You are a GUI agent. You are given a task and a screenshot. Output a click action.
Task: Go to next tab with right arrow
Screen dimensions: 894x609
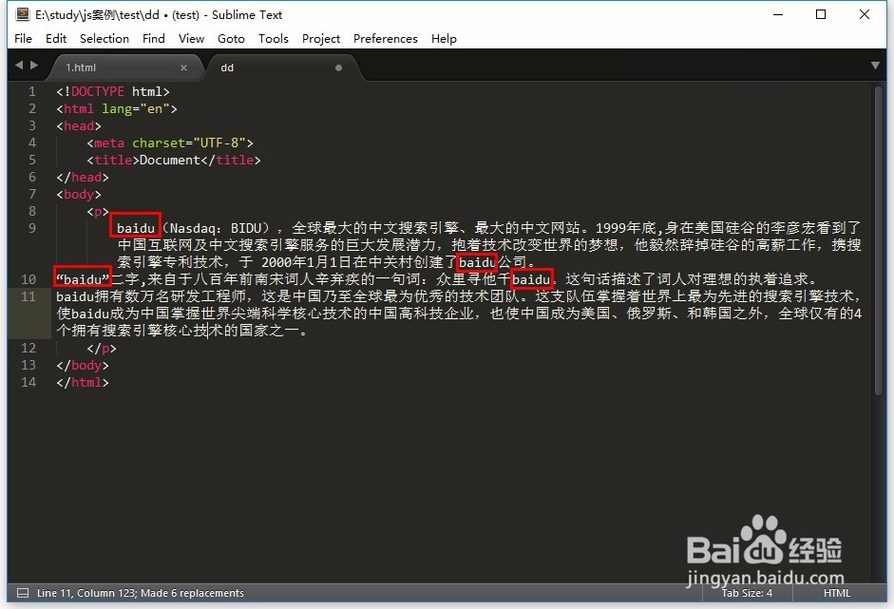tap(34, 65)
